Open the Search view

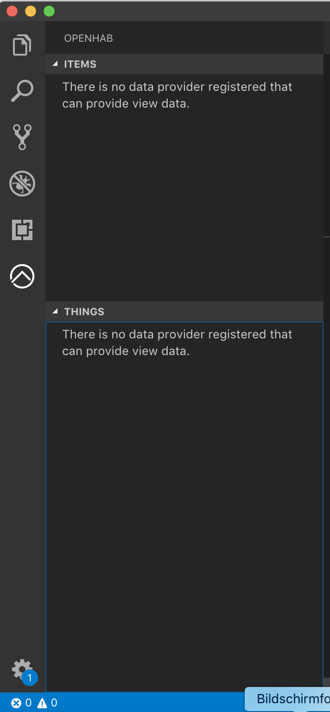(x=22, y=91)
